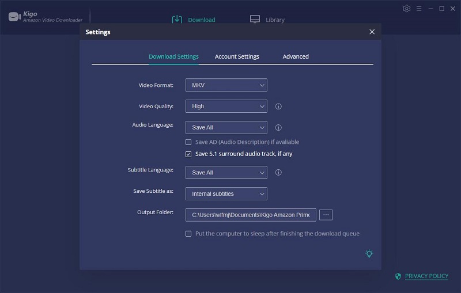Open the PRIVACY POLICY link
Viewport: 461px width, 293px height.
click(426, 276)
